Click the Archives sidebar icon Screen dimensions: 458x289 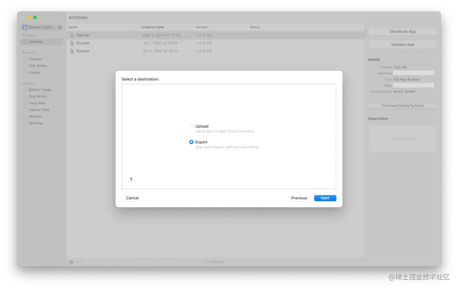[25, 42]
